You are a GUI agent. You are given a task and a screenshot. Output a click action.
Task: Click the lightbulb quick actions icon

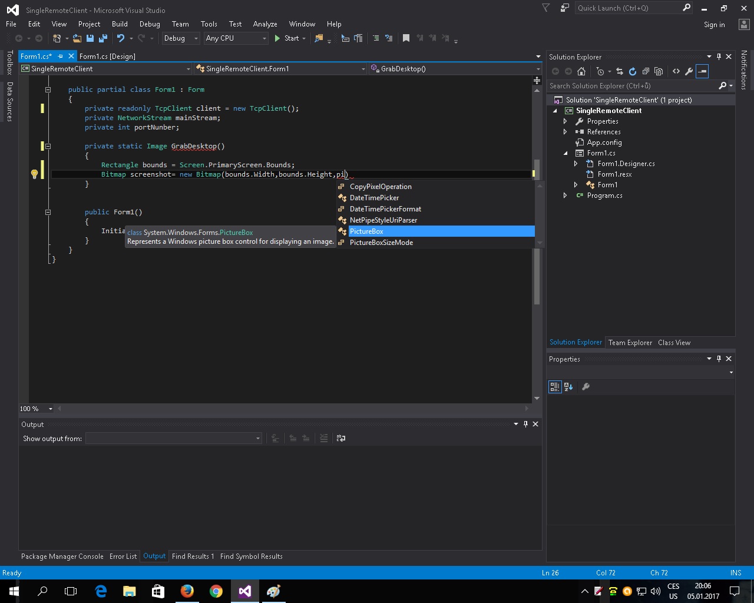click(x=34, y=174)
